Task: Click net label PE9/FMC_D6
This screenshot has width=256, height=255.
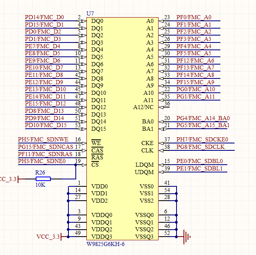Action: coord(43,60)
